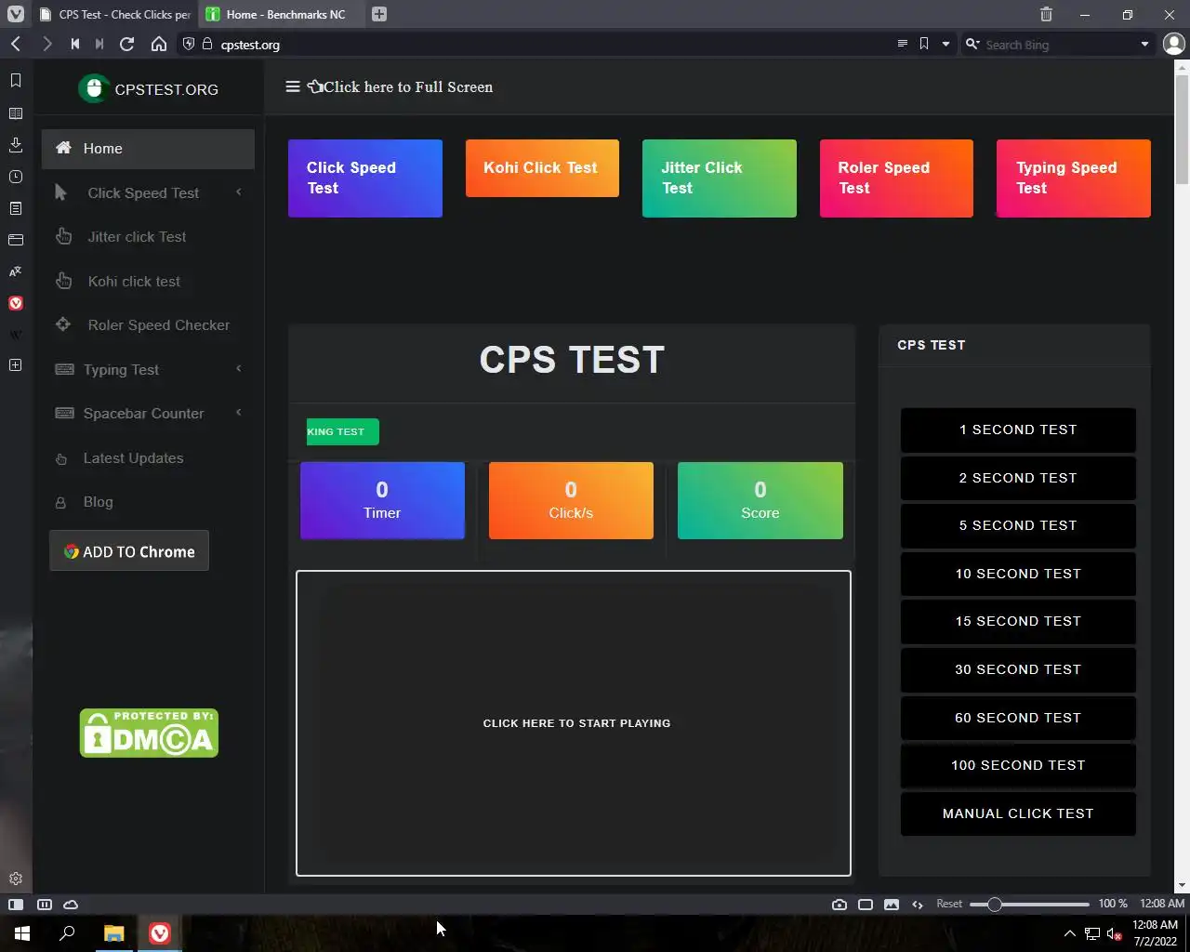Screen dimensions: 1190x952
Task: Open the Vivaldi web panel
Action: tap(16, 303)
